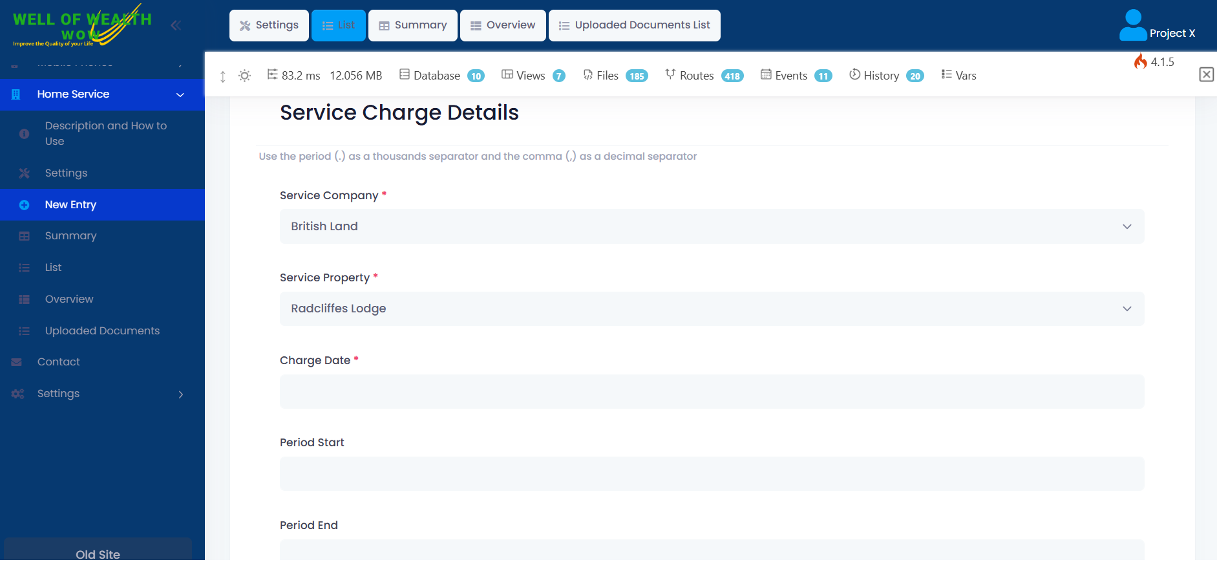The width and height of the screenshot is (1217, 584).
Task: Open the Service Company dropdown
Action: click(x=712, y=226)
